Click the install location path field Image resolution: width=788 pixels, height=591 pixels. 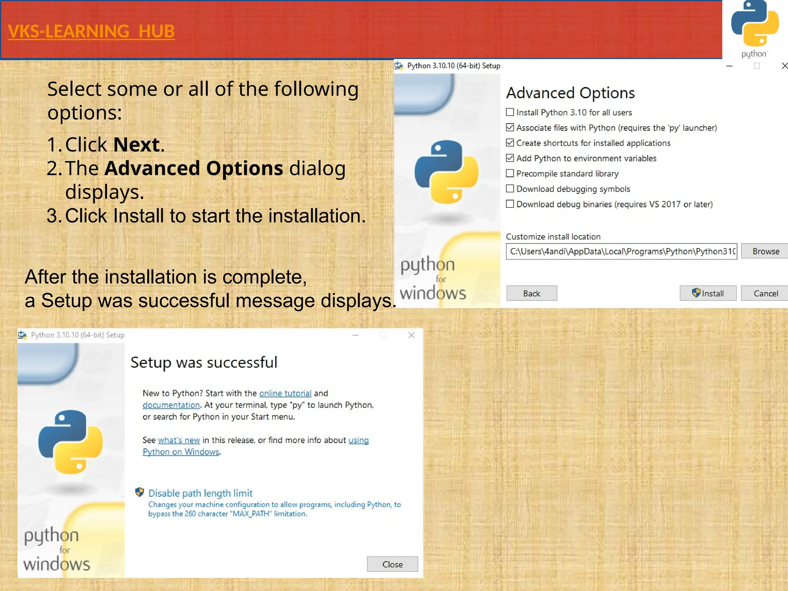click(621, 251)
